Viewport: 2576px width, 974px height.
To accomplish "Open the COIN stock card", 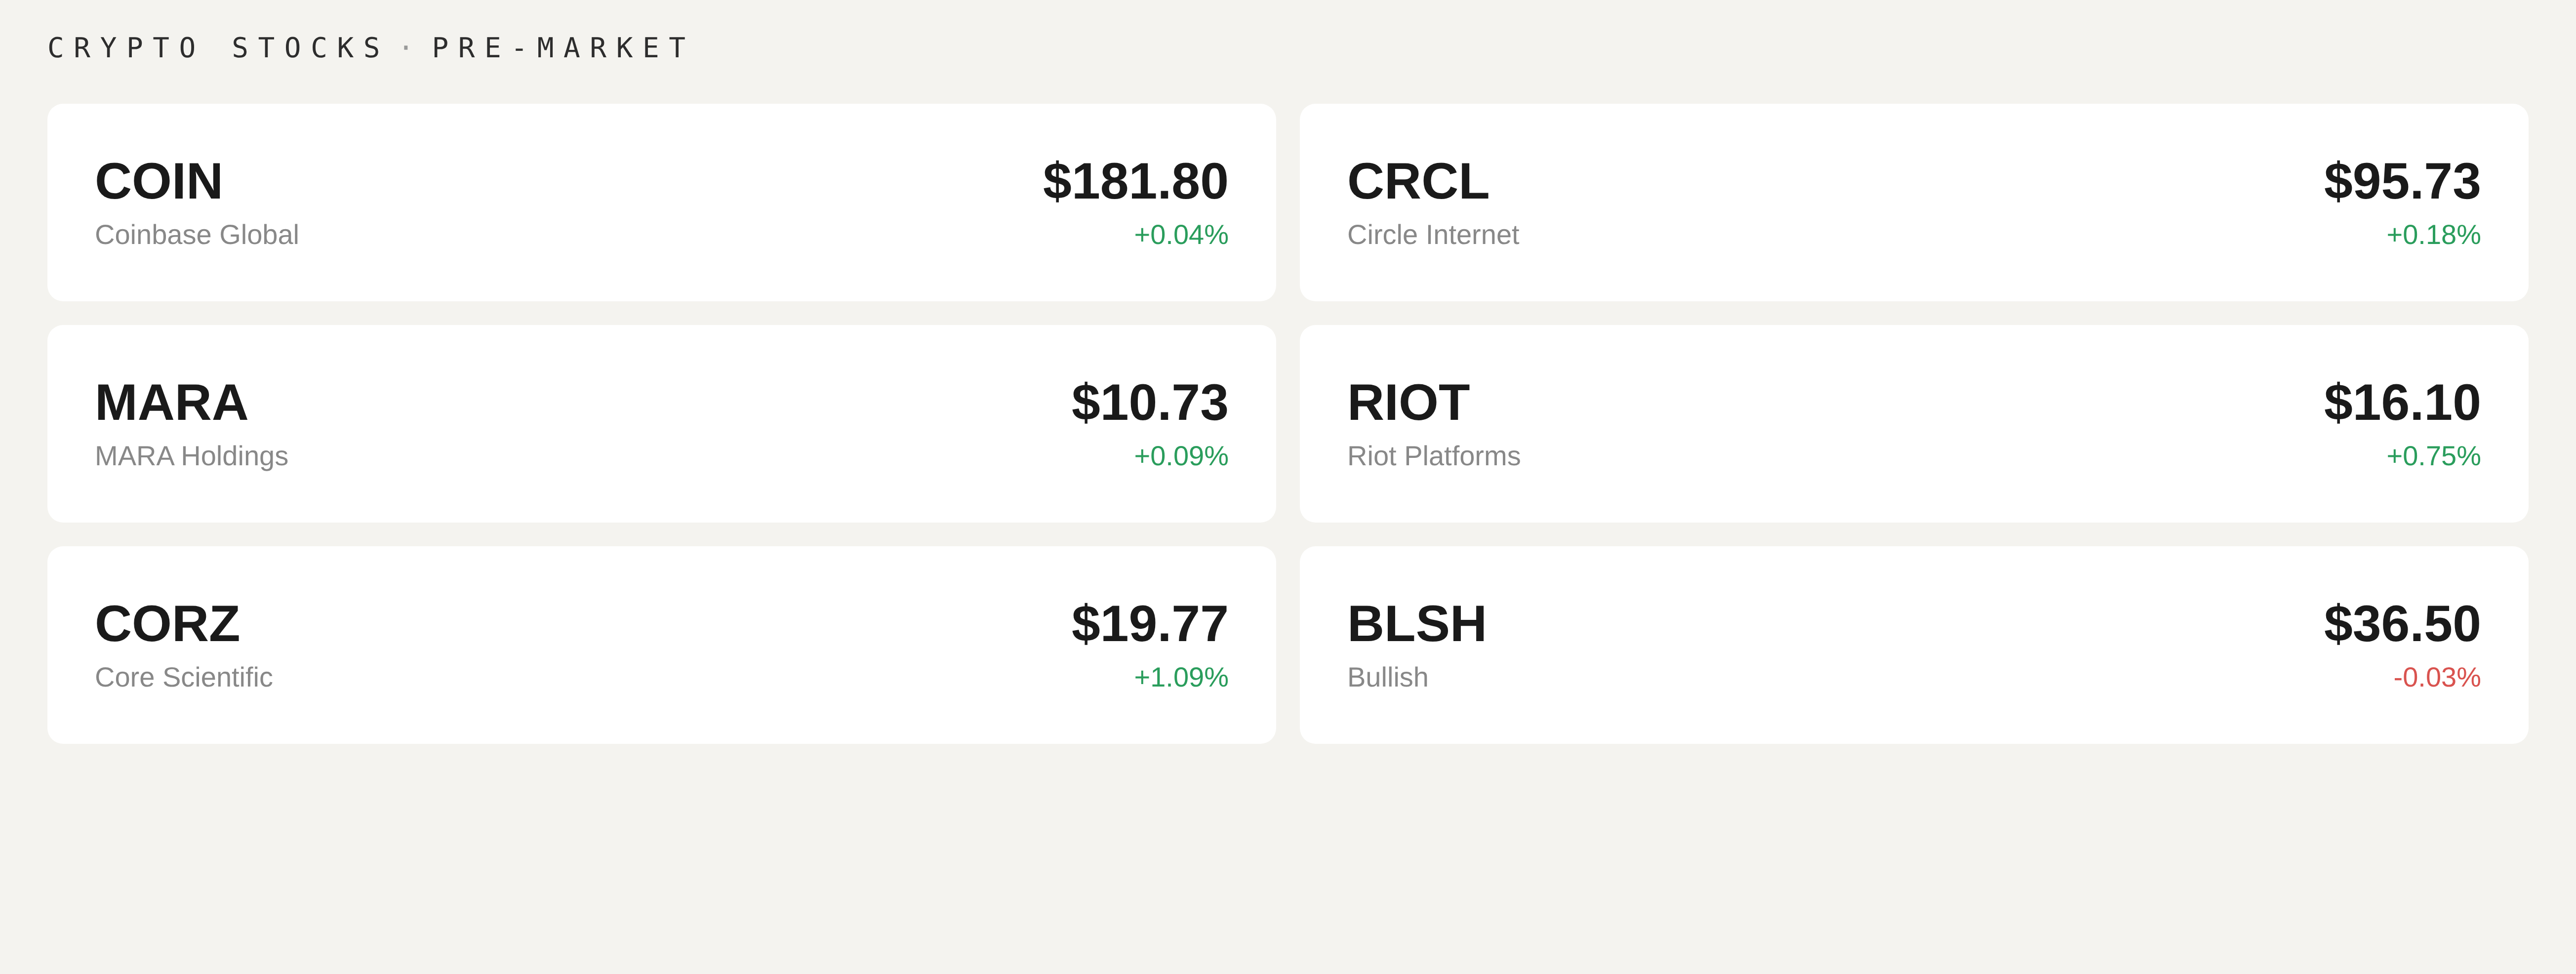I will (x=661, y=202).
